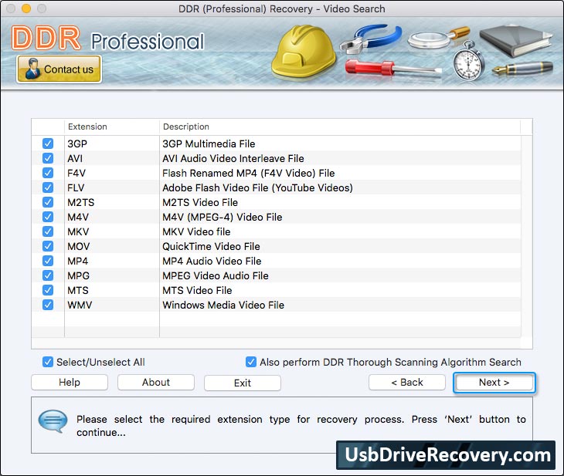Image resolution: width=564 pixels, height=476 pixels.
Task: Select 'M4V (MPEG-4) Video File' description
Action: pyautogui.click(x=223, y=217)
